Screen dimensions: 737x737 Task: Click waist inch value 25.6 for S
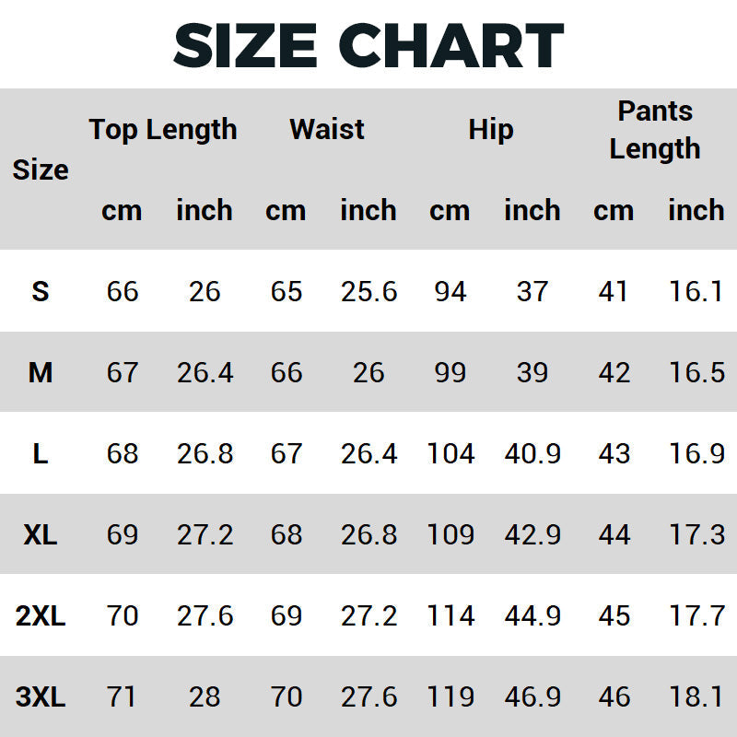tap(368, 292)
